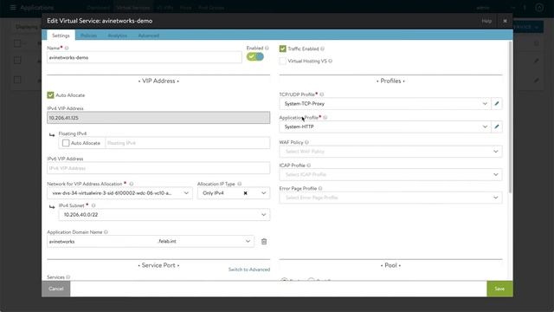Show info icon for Services
554x312 pixels.
tap(68, 277)
